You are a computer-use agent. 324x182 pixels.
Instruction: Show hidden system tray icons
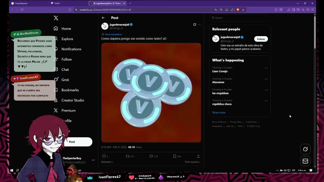[x=277, y=170]
